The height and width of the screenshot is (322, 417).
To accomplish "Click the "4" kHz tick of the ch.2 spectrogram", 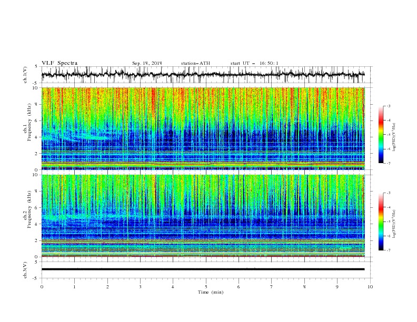I will 37,224.
